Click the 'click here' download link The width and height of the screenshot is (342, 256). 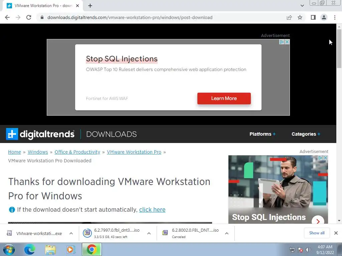tap(152, 210)
